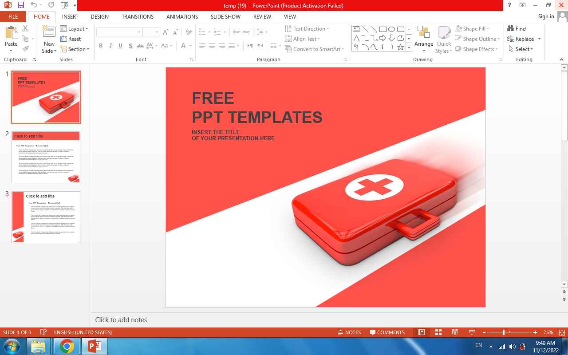This screenshot has height=355, width=568.
Task: Toggle the Notes pane in status bar
Action: point(349,332)
